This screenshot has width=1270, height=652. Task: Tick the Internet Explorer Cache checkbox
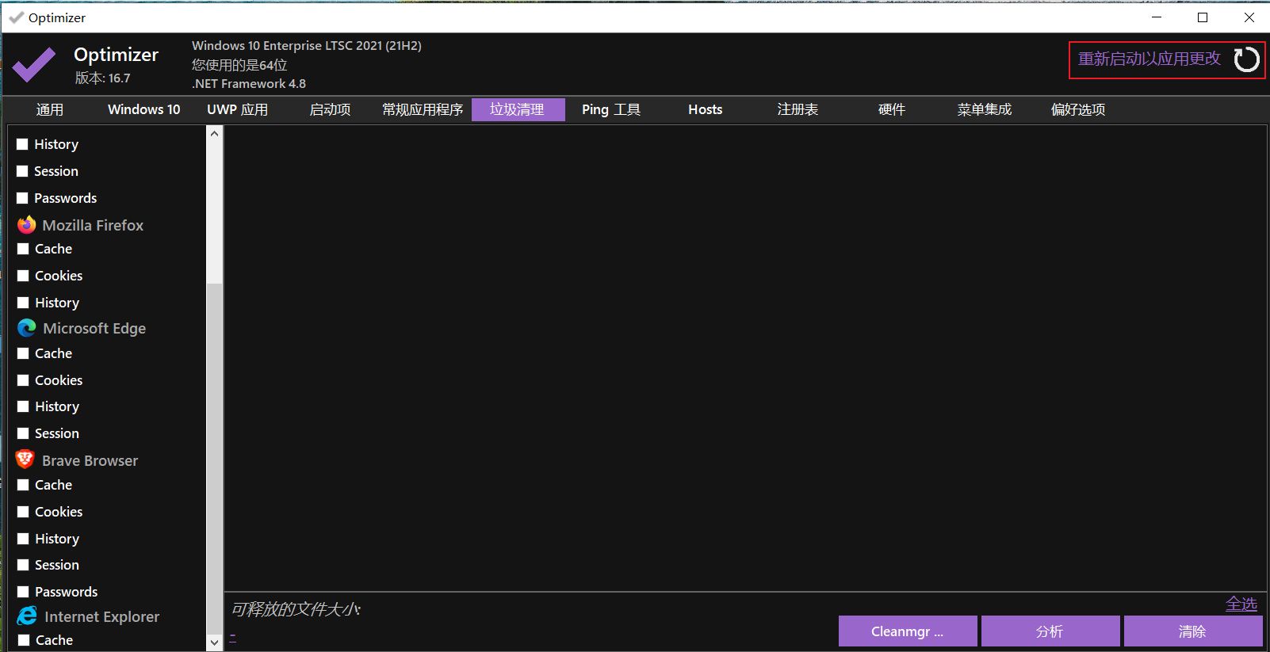pyautogui.click(x=23, y=640)
